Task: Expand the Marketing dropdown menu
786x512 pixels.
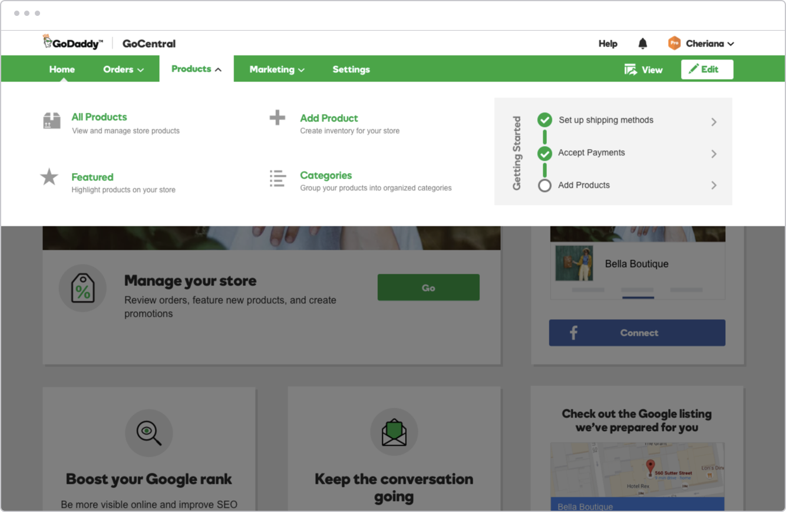Action: pos(277,70)
